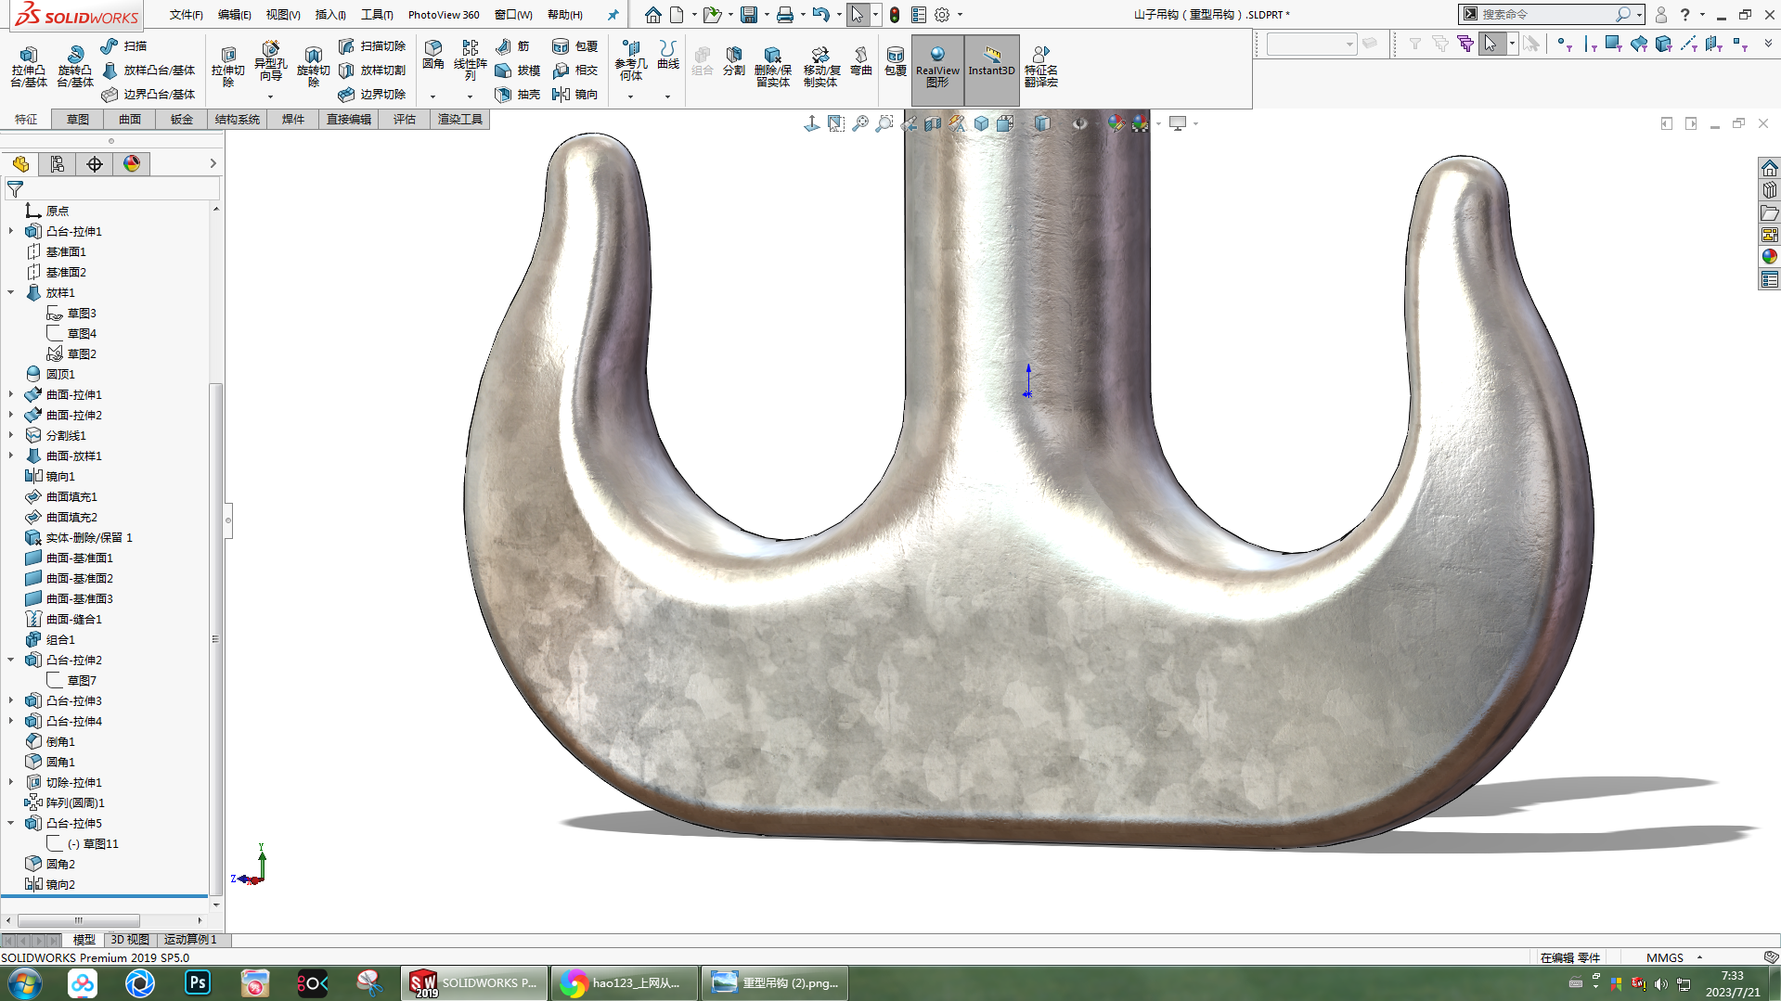This screenshot has height=1001, width=1781.
Task: Click the Extruded Boss/Base (拉伸凸台/基体) icon
Action: (29, 56)
